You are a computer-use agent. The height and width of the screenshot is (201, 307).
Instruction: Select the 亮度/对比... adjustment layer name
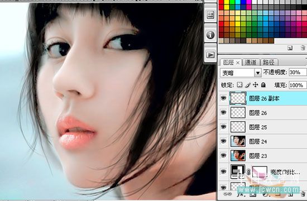(285, 172)
